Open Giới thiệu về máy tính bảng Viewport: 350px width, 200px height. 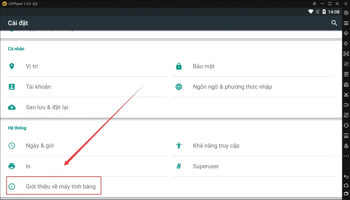coord(60,187)
